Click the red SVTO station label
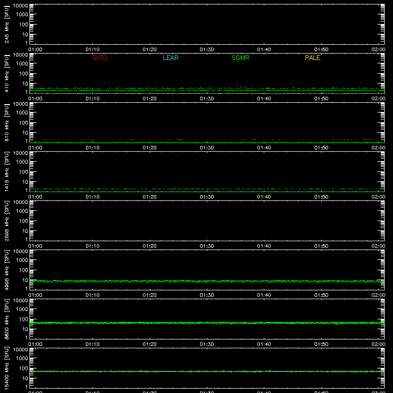This screenshot has height=393, width=393. [100, 57]
